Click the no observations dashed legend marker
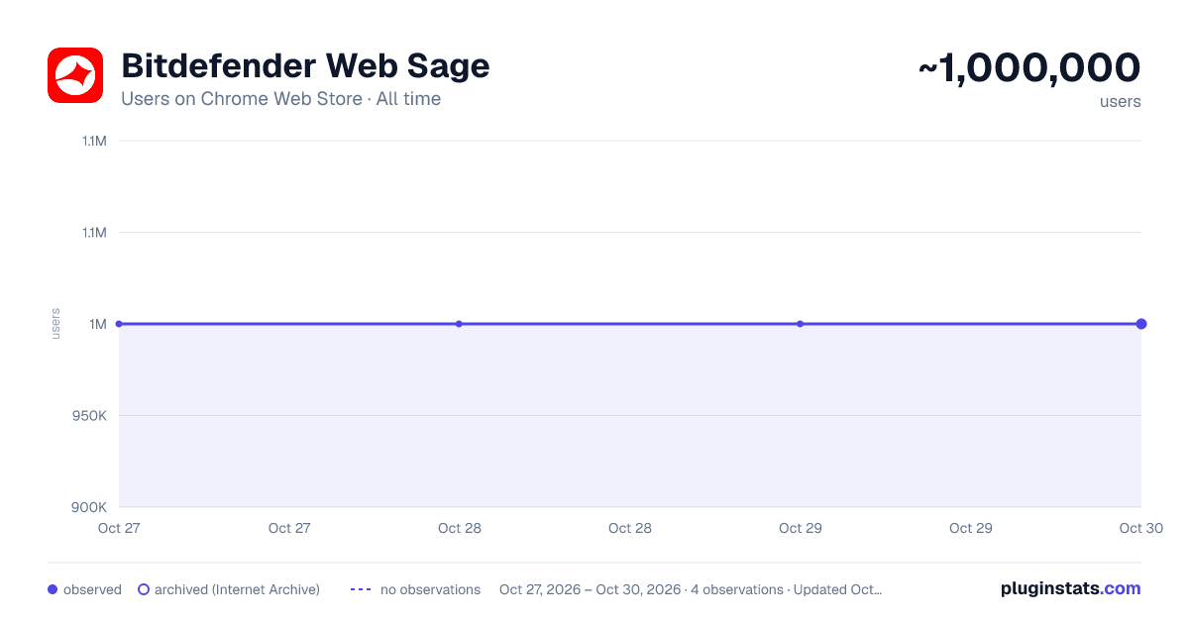 (x=361, y=589)
